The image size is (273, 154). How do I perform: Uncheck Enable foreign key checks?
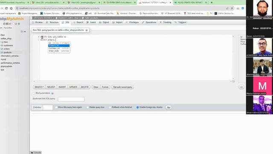pos(137,107)
